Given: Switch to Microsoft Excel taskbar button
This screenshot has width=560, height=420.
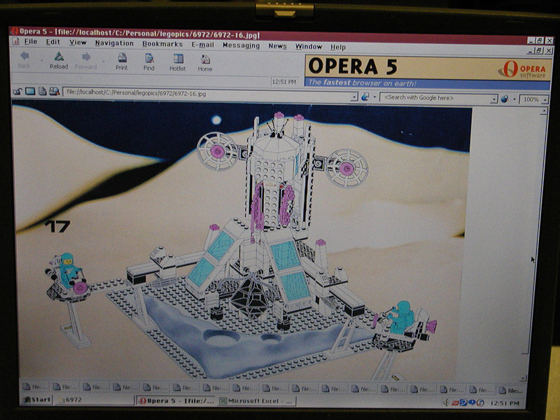Looking at the screenshot, I should click(257, 401).
